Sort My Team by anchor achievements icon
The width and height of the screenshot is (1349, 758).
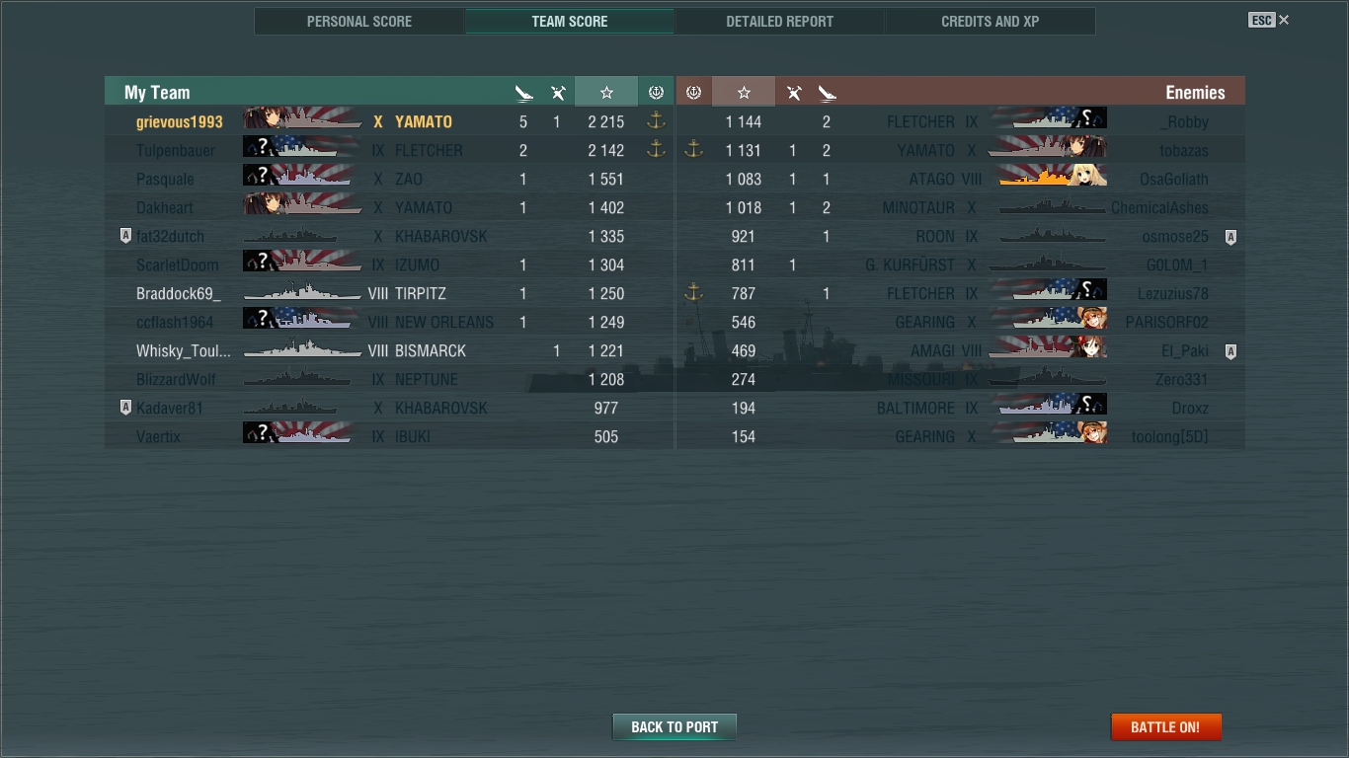tap(656, 93)
